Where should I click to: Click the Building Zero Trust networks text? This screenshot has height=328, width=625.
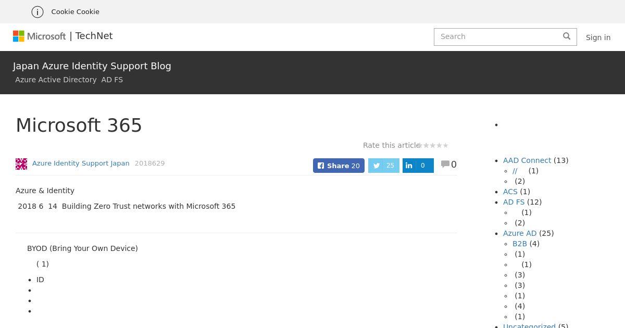click(148, 206)
